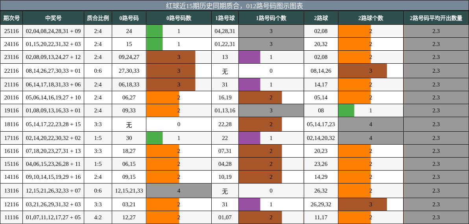This screenshot has height=224, width=469.
Task: Click 2路球 cell 26,29,32
Action: click(321, 204)
